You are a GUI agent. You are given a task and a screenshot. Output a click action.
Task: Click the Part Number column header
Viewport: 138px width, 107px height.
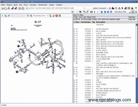coord(86,22)
